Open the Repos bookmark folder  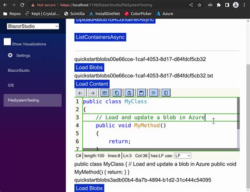point(12,14)
